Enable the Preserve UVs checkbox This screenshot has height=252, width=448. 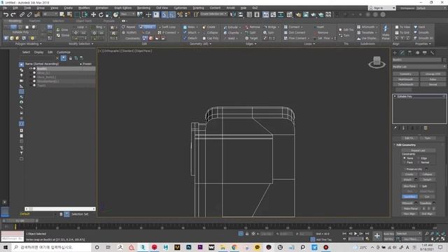click(405, 169)
